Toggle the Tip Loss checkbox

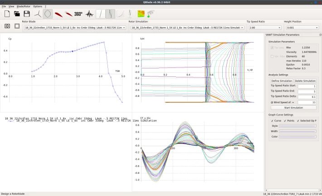[272, 48]
